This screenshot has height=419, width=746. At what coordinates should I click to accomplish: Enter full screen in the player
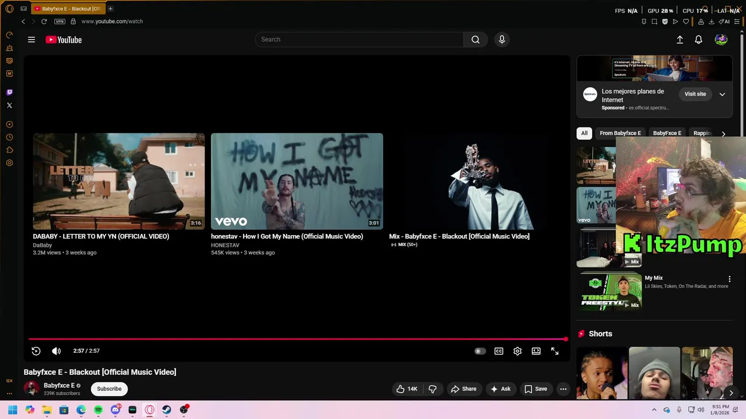[x=555, y=351]
